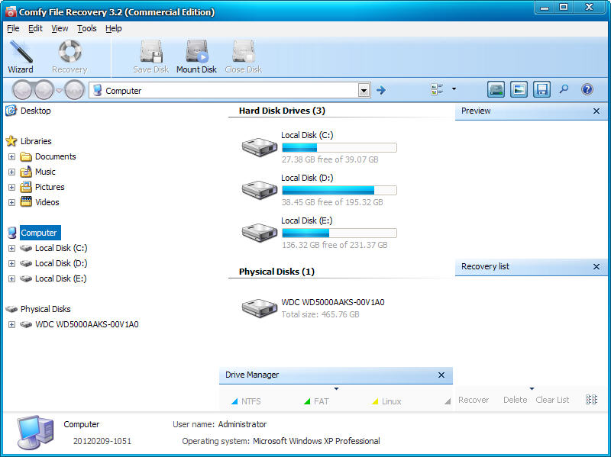
Task: Open the File menu
Action: tap(13, 28)
